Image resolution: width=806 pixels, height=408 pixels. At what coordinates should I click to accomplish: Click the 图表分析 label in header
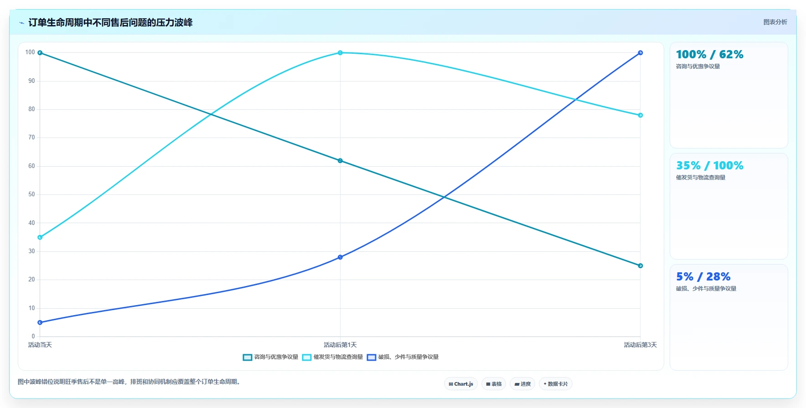[x=775, y=22]
